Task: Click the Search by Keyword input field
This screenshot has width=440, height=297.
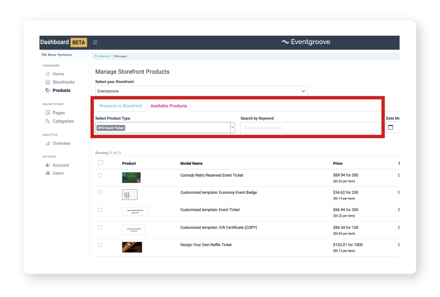Action: (x=310, y=126)
